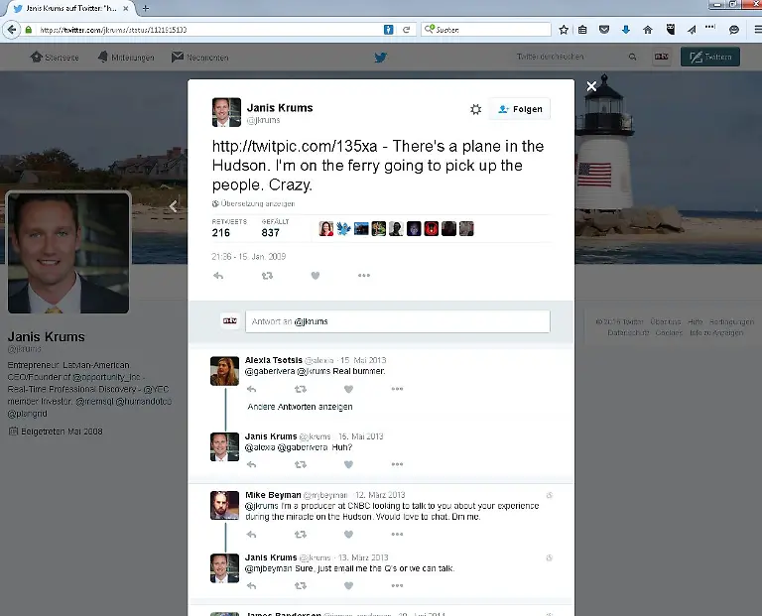Close the tweet overlay with the X

click(591, 87)
